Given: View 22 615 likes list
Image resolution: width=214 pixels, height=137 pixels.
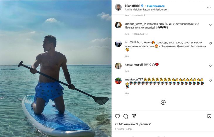Looking at the screenshot, I should (133, 124).
